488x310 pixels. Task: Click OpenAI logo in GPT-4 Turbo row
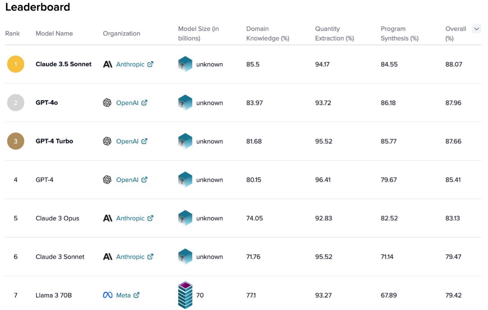pyautogui.click(x=107, y=141)
